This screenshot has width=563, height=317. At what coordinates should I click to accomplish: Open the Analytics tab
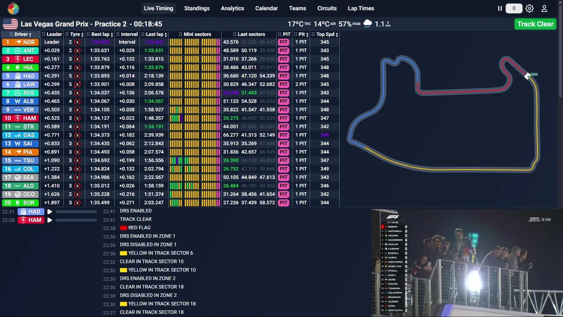tap(232, 8)
